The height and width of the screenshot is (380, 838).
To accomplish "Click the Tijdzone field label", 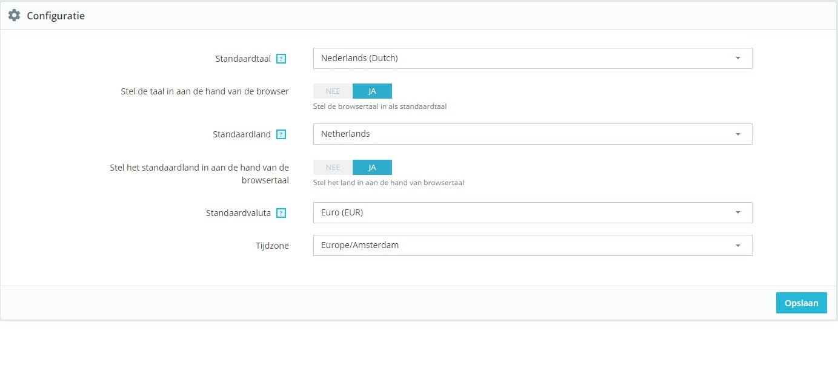I will coord(272,246).
